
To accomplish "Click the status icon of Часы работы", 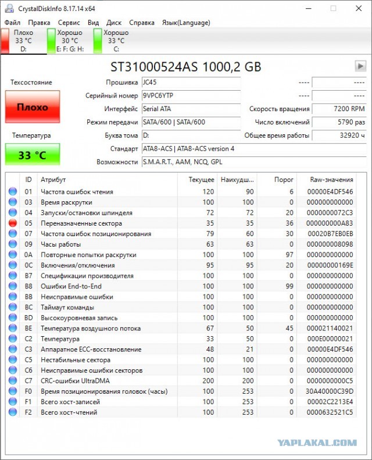I will click(x=13, y=244).
